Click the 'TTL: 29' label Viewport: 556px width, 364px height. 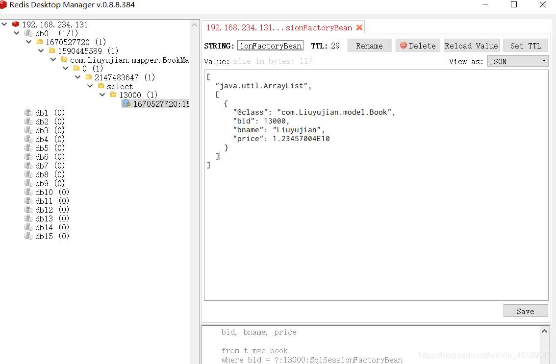[x=325, y=46]
